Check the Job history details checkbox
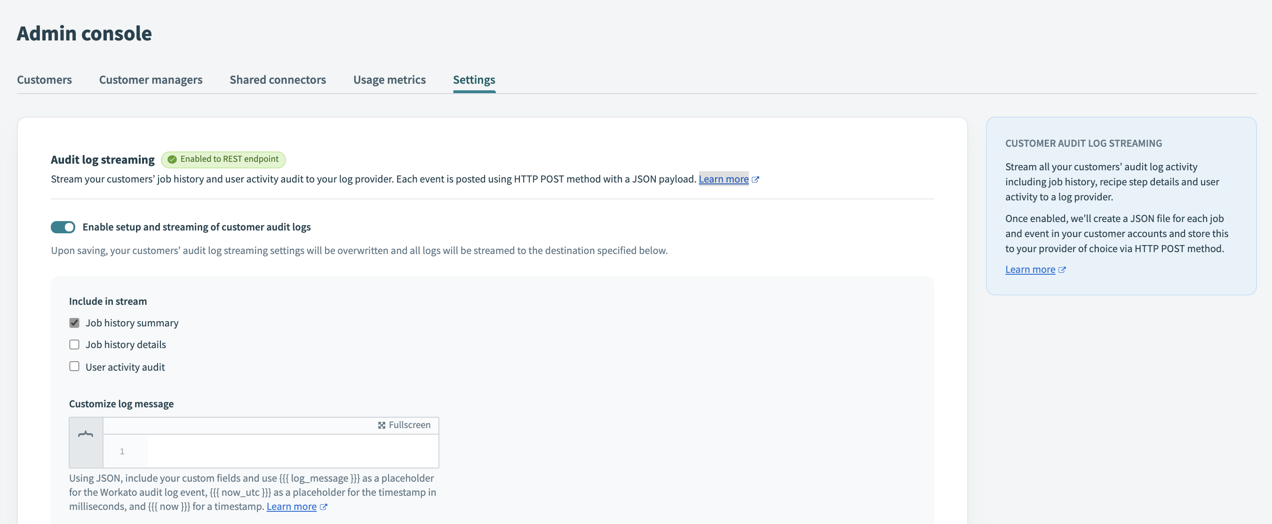Screen dimensions: 1272x524 74,344
